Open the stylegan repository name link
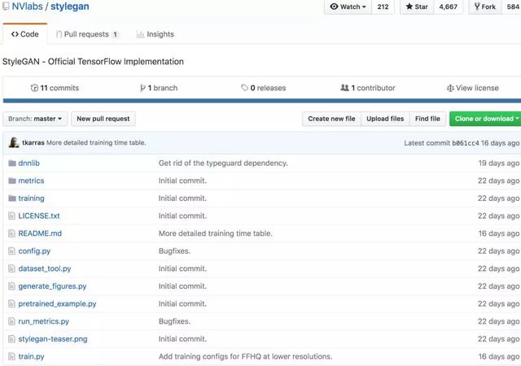Viewport: 521px width, 366px height. (x=70, y=7)
